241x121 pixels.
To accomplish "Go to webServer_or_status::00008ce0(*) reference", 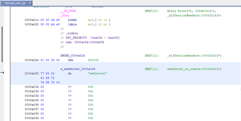I will (x=194, y=69).
